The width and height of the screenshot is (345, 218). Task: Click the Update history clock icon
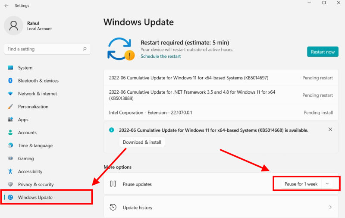tap(113, 207)
